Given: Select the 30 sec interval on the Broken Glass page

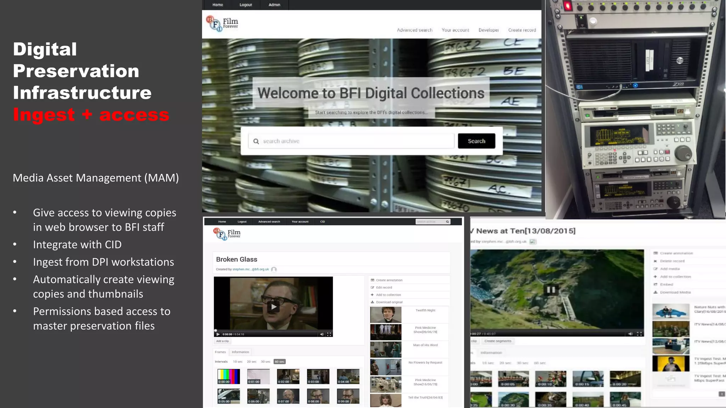Looking at the screenshot, I should [x=266, y=362].
